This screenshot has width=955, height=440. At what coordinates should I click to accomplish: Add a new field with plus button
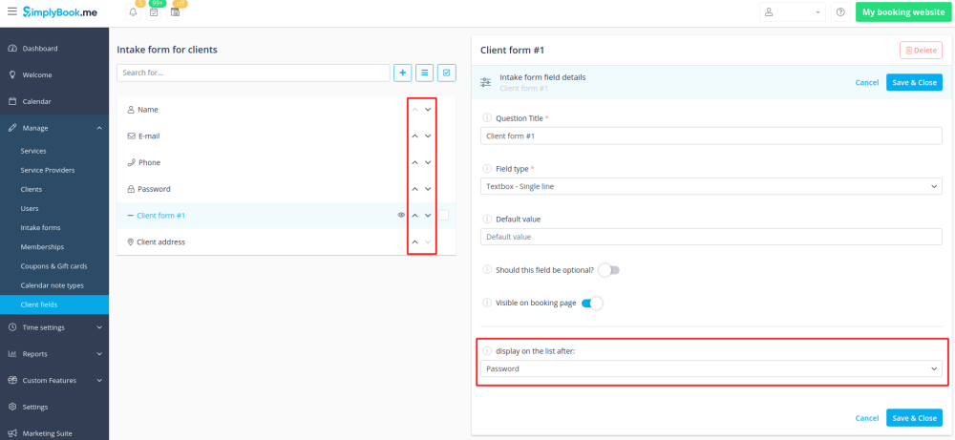point(403,73)
